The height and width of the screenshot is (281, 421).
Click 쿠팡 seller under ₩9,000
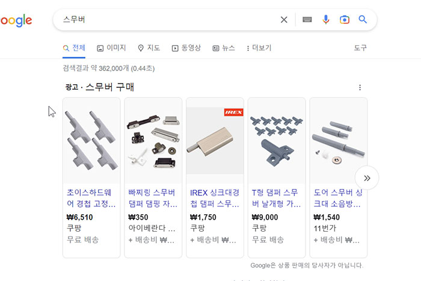(x=259, y=228)
